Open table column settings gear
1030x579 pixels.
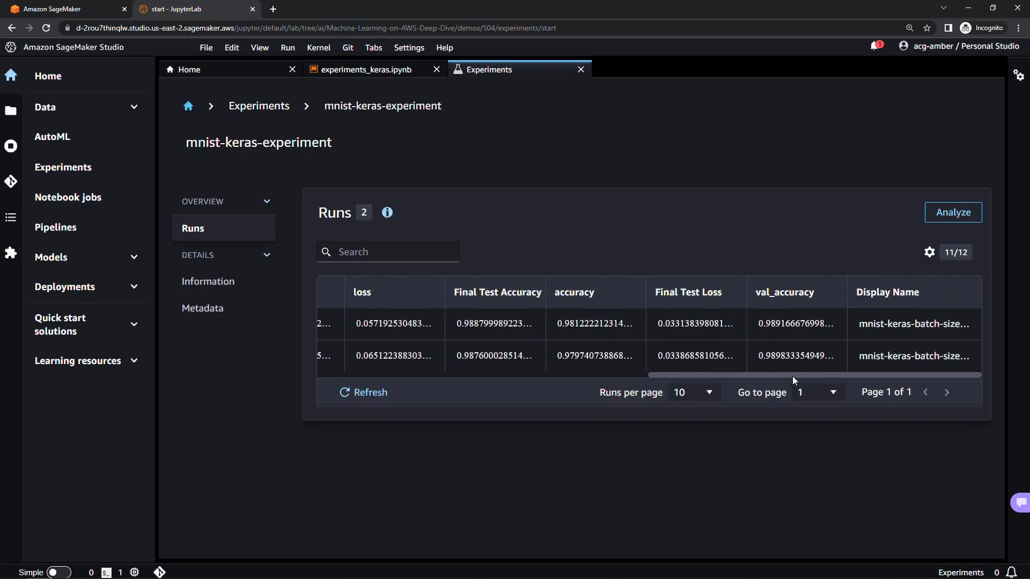point(929,252)
